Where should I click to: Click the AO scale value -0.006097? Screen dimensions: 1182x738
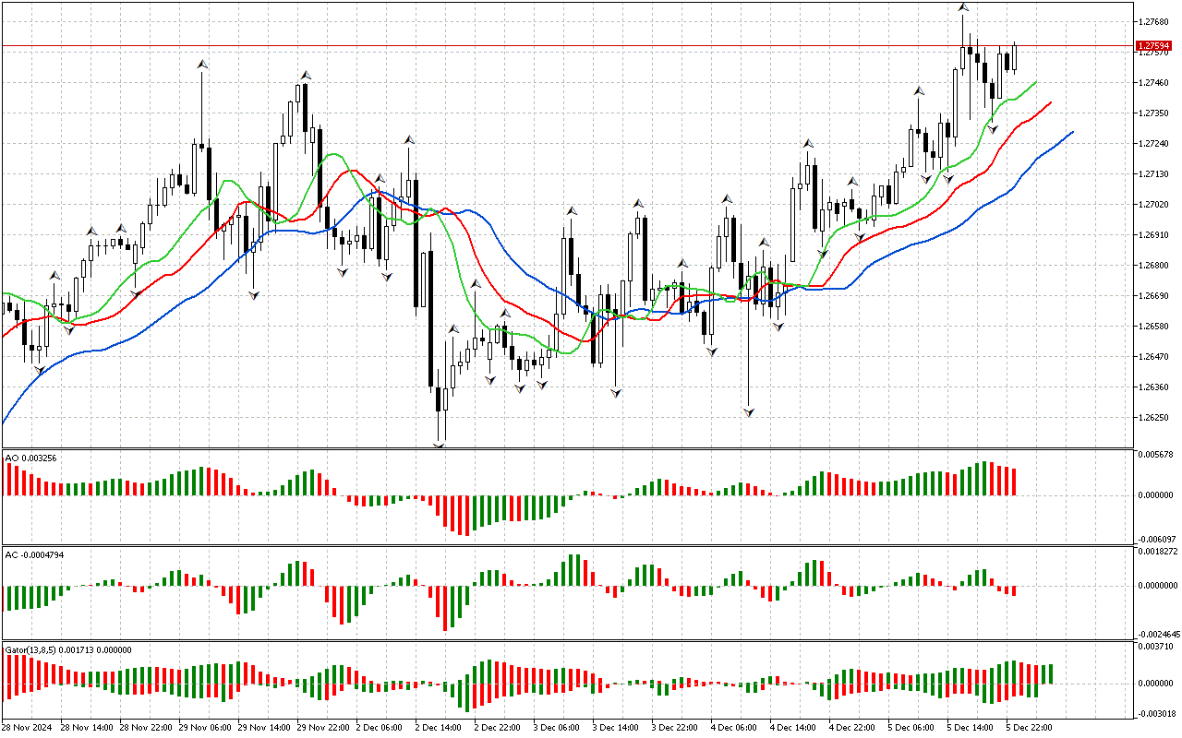coord(1155,539)
